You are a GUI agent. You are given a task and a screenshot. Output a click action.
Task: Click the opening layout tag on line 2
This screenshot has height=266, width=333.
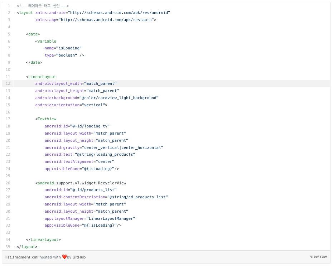25,13
